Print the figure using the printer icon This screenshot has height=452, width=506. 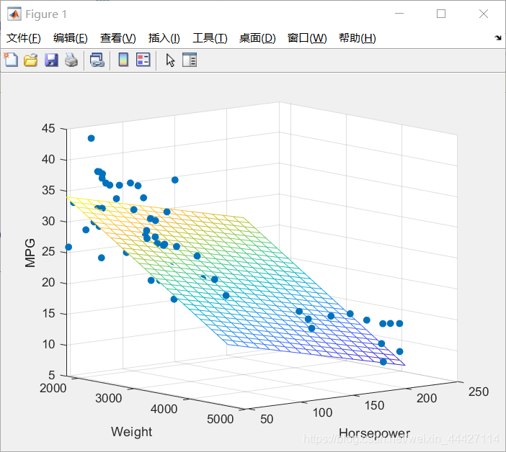click(x=71, y=60)
